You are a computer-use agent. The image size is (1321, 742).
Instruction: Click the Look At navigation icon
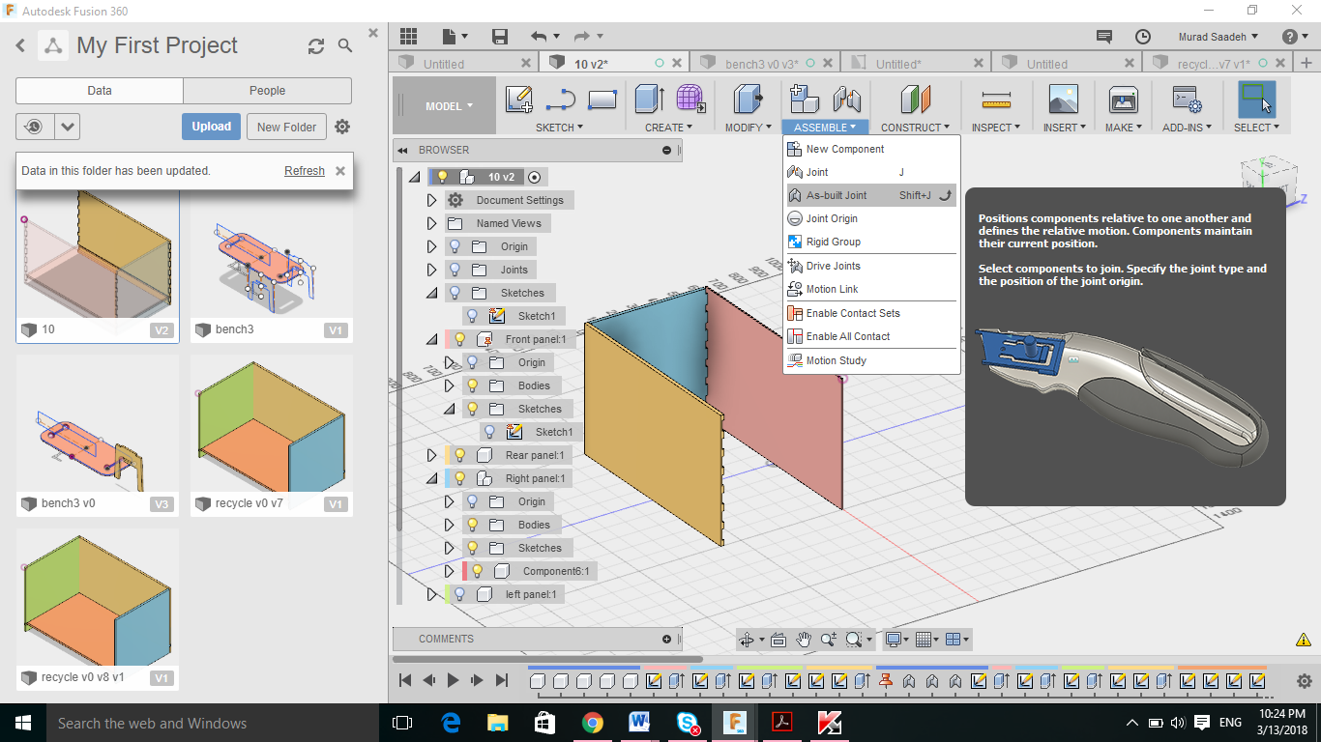point(778,640)
